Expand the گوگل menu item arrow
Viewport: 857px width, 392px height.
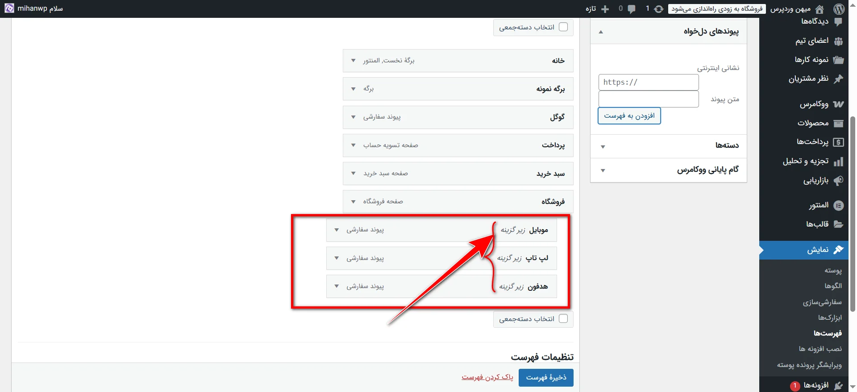coord(353,117)
